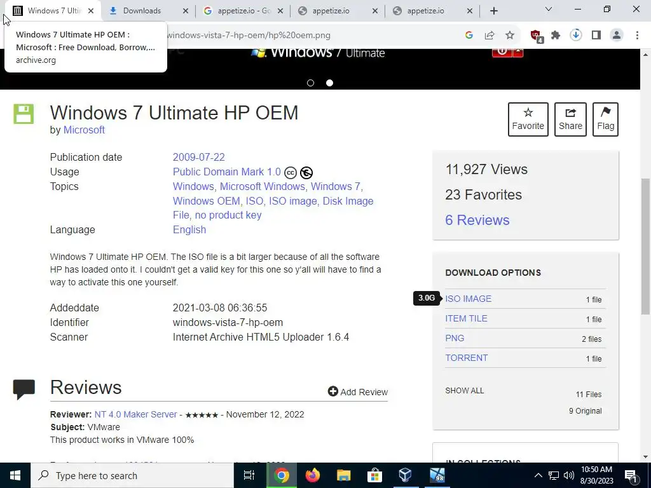Screen dimensions: 651x488
Task: Open publication date 2009-07-22 link
Action: (199, 158)
